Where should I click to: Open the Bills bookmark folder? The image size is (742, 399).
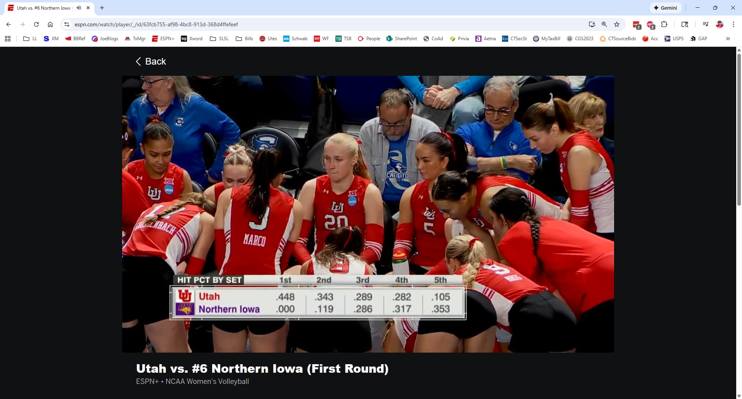click(x=244, y=39)
